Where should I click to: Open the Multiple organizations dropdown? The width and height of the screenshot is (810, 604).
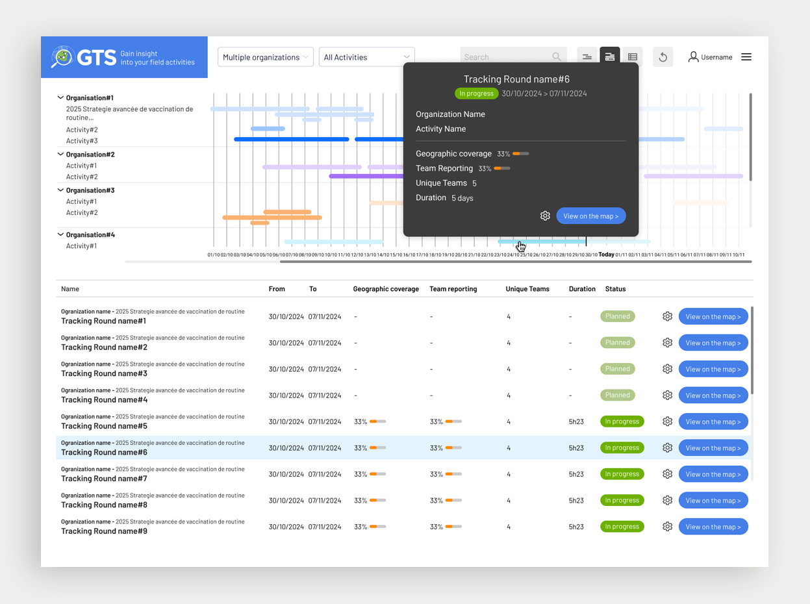click(265, 57)
